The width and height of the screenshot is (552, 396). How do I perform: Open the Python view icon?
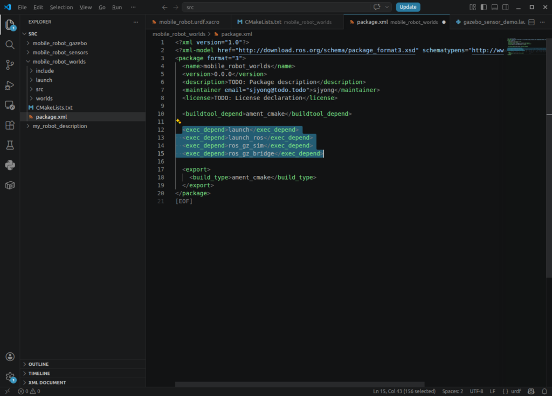[x=10, y=165]
